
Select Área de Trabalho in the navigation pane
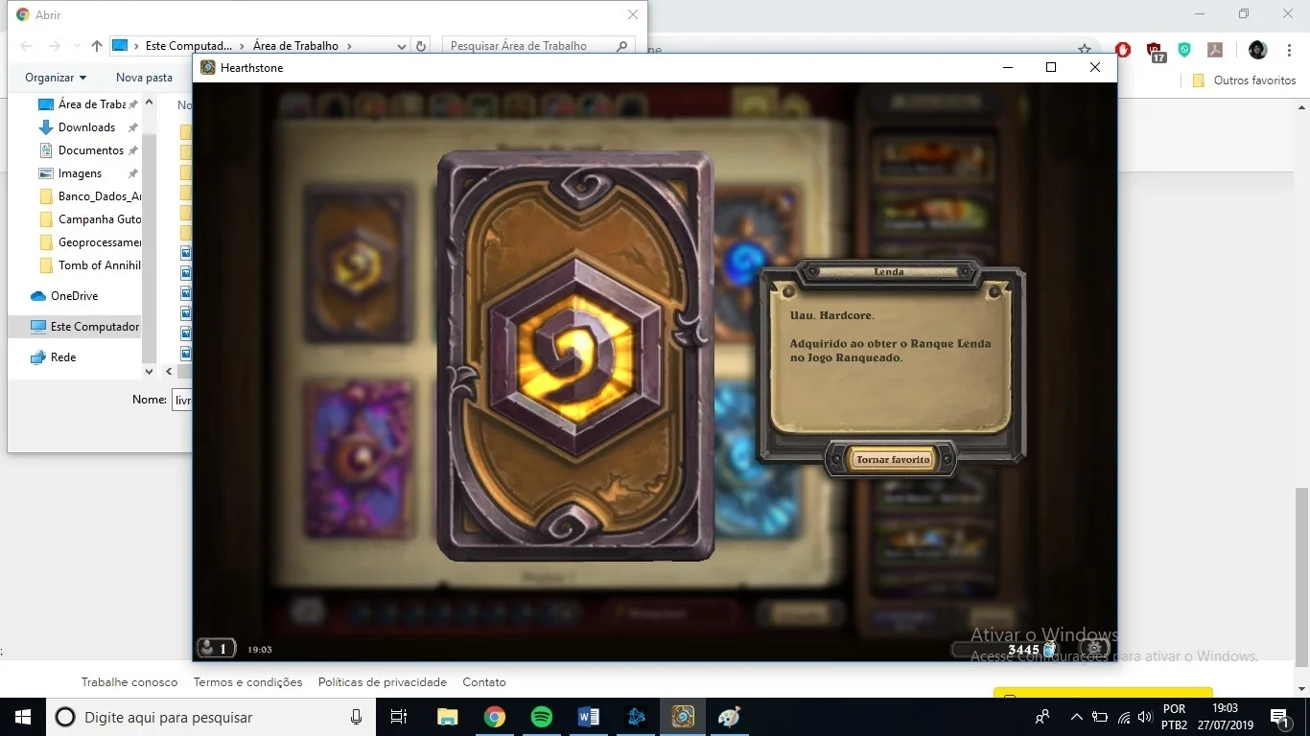pos(88,104)
